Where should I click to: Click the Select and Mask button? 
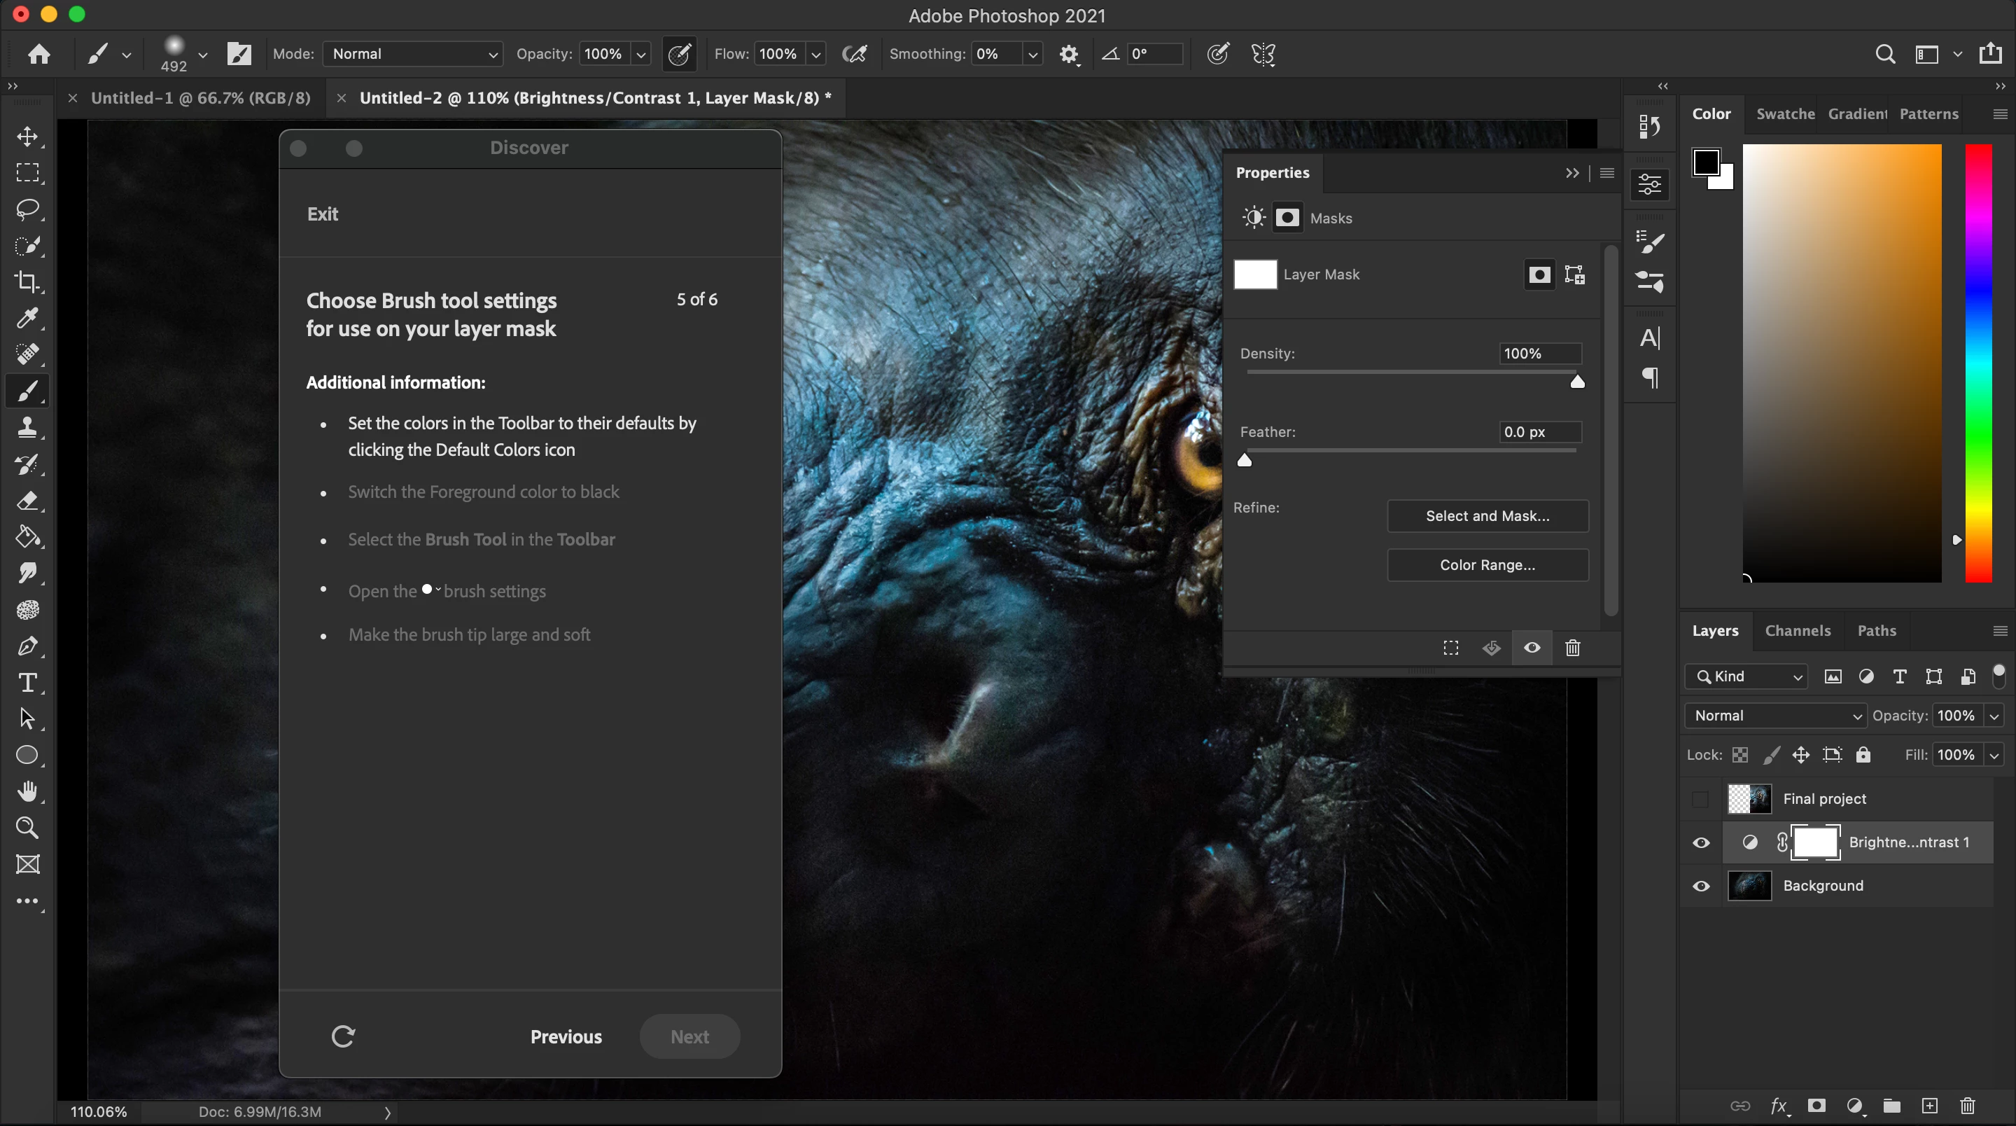1487,516
